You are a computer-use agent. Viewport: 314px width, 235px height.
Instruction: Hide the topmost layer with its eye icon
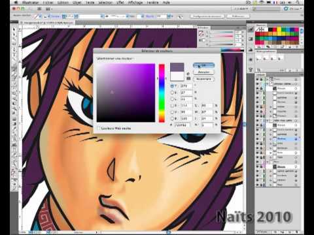click(x=258, y=79)
